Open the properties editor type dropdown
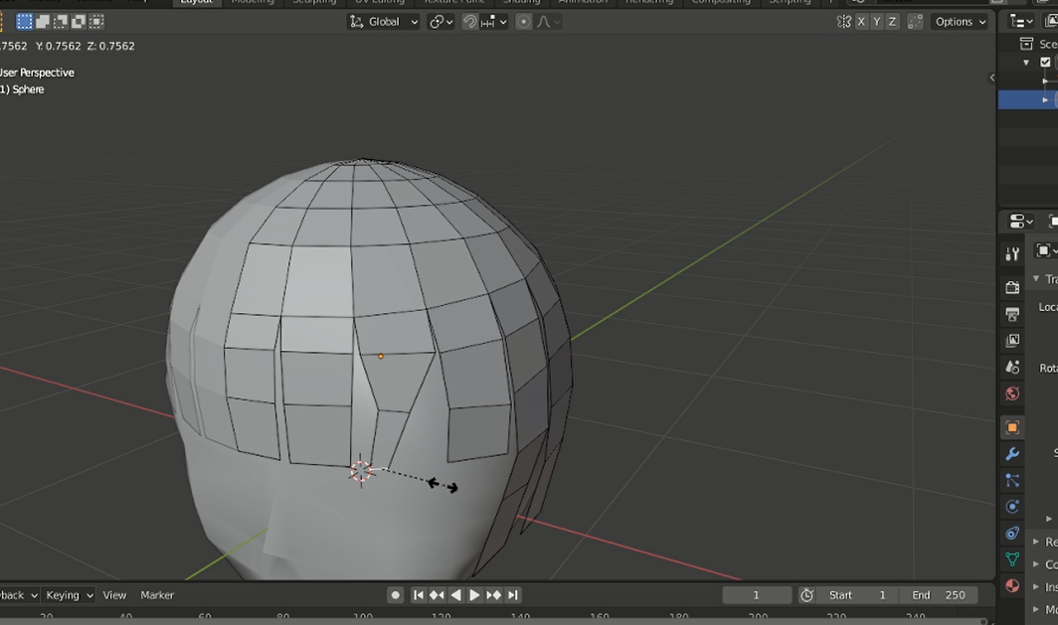Viewport: 1058px width, 625px height. point(1021,222)
